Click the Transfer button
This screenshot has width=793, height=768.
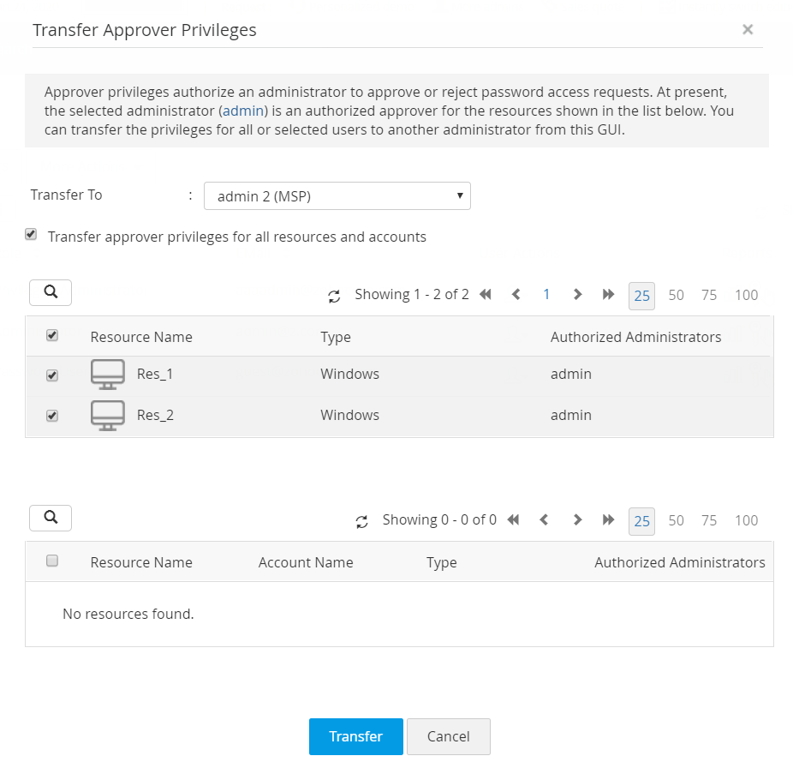pos(355,736)
